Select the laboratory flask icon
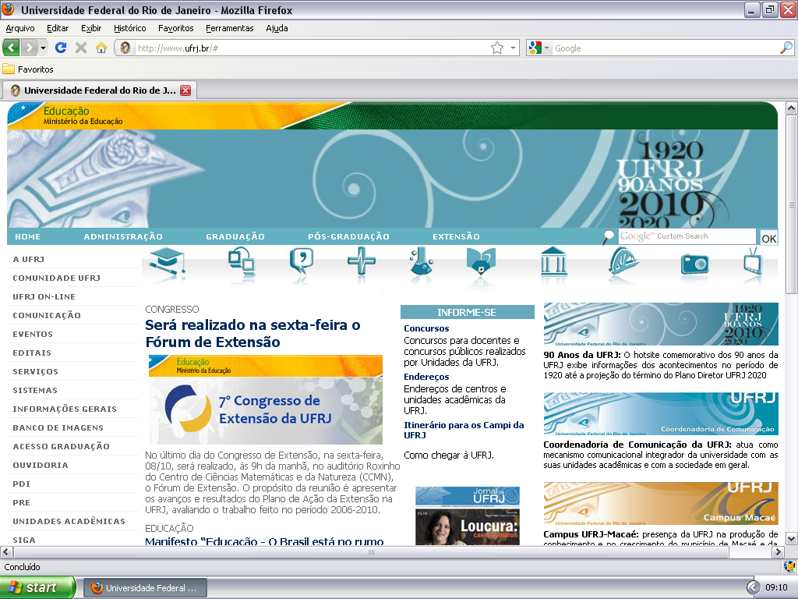The width and height of the screenshot is (798, 599). (421, 262)
